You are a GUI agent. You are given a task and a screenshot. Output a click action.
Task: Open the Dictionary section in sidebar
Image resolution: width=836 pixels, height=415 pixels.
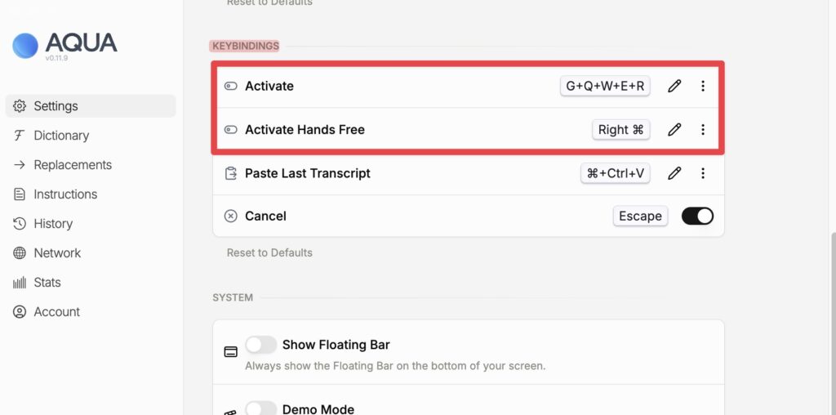[x=61, y=136]
